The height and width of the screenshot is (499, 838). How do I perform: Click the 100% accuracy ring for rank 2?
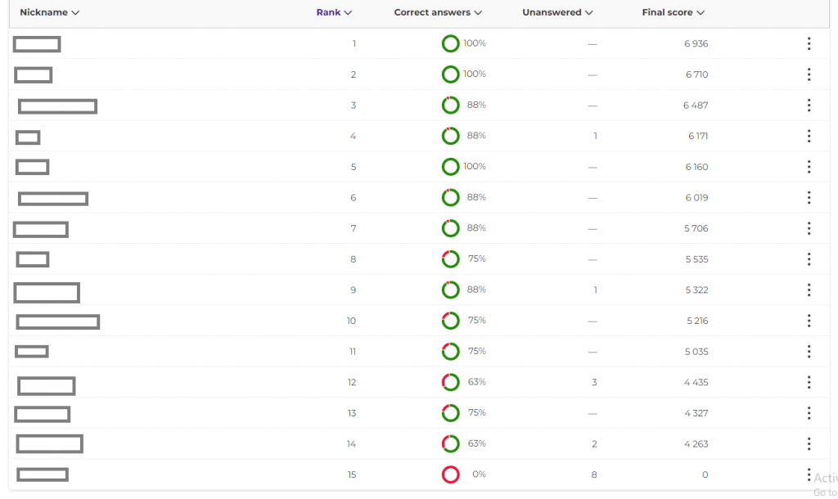pos(450,74)
